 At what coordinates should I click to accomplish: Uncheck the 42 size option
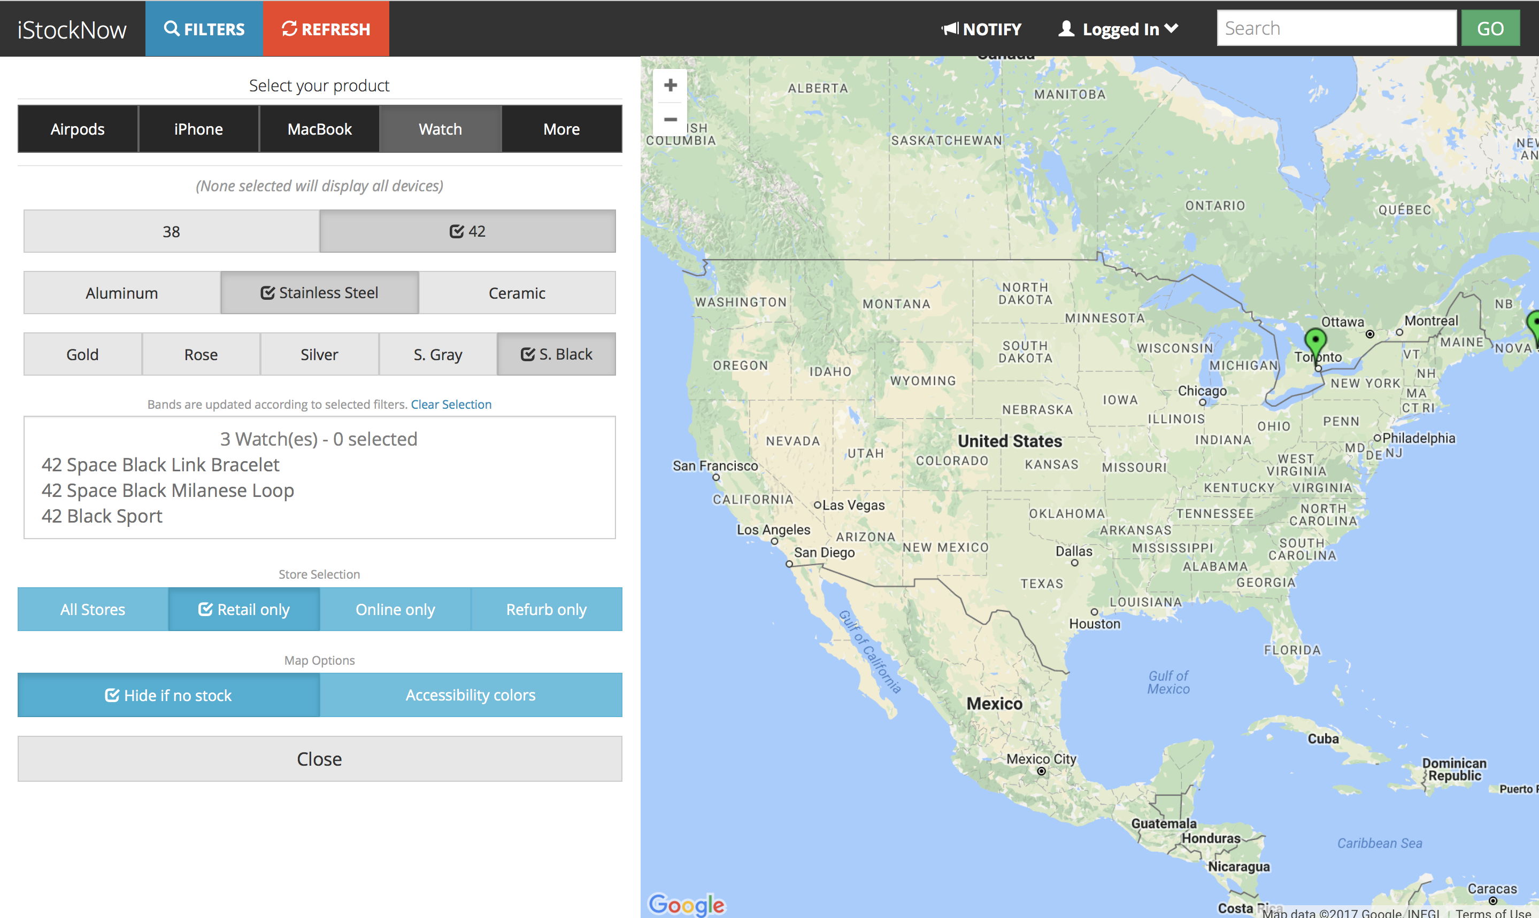coord(467,231)
